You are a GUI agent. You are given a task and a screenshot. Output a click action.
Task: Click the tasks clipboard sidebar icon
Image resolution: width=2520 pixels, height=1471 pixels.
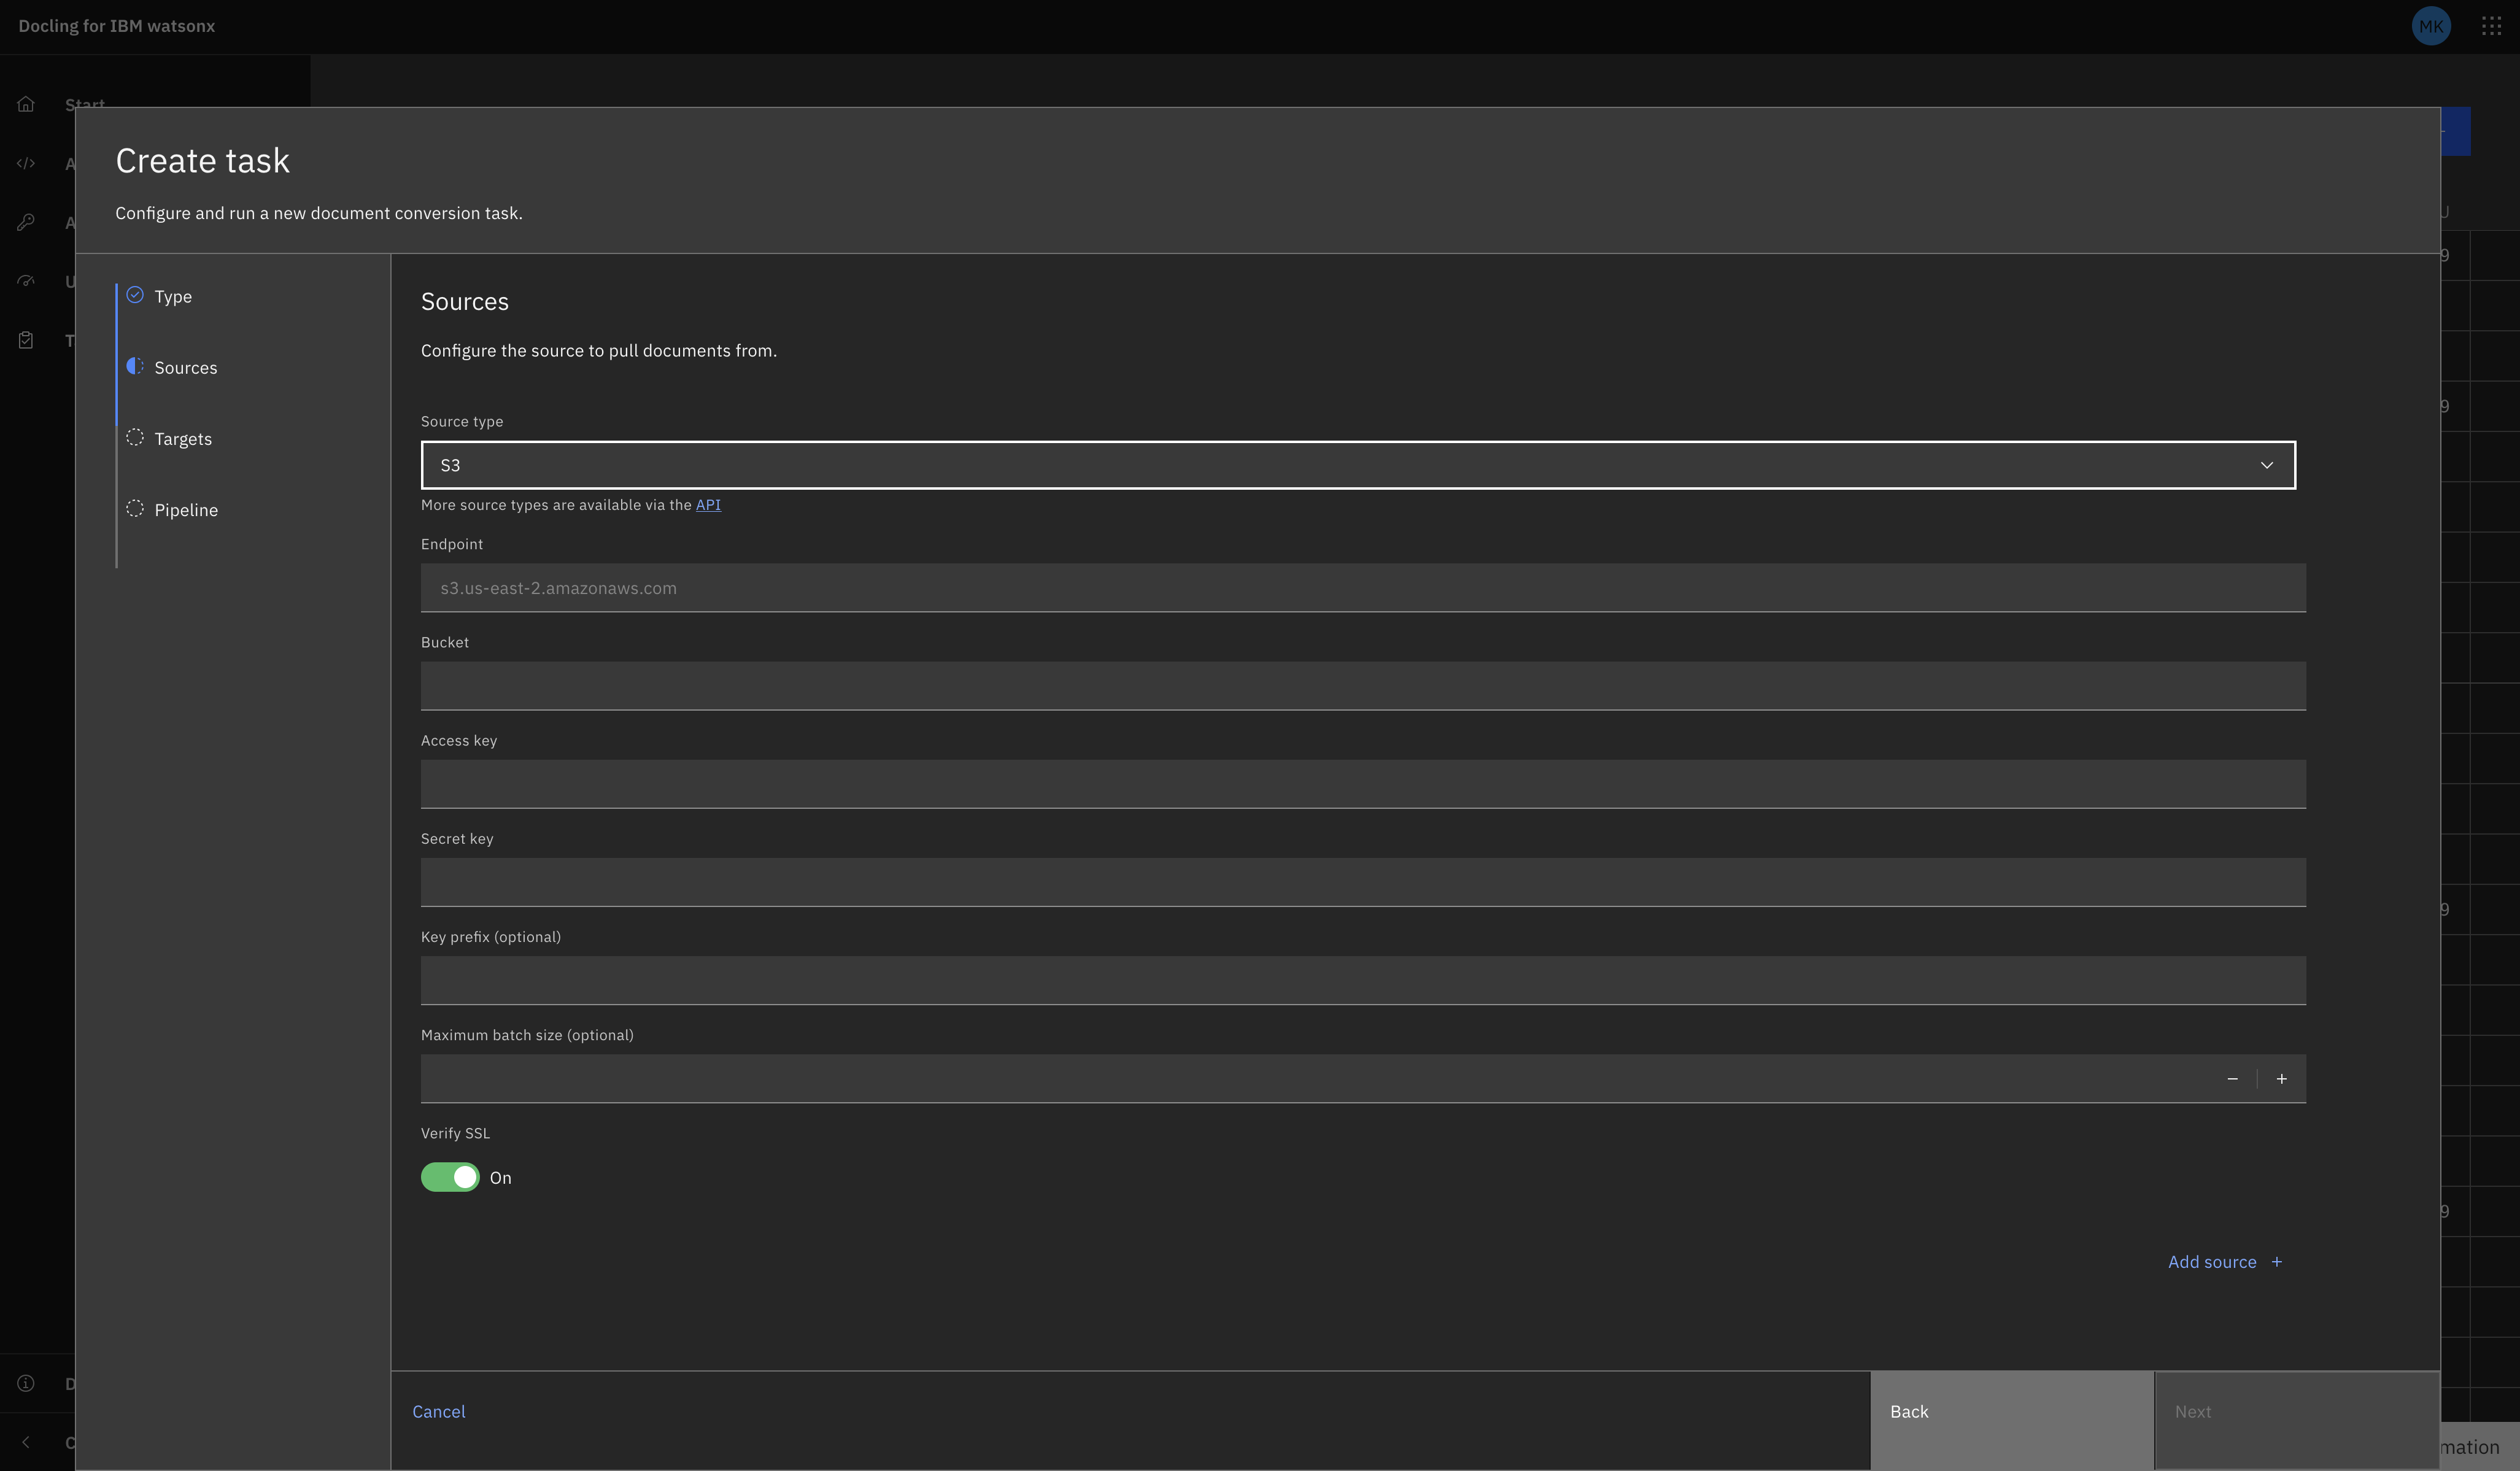26,340
